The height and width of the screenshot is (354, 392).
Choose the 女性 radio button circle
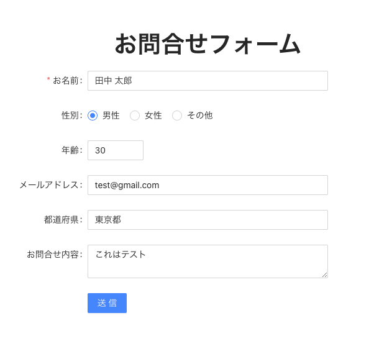coord(135,116)
